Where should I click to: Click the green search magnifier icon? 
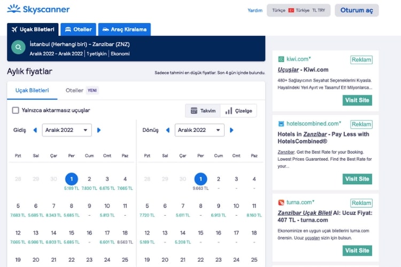(x=18, y=48)
